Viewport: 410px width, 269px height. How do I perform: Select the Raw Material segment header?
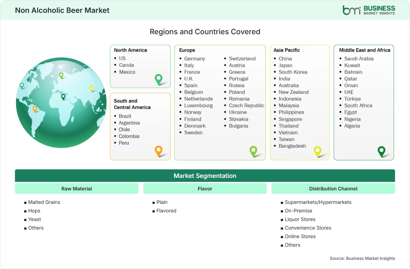77,189
